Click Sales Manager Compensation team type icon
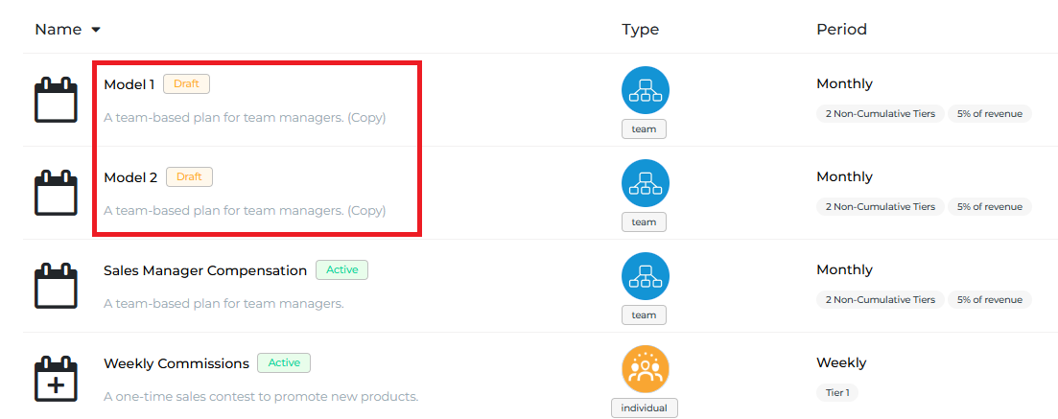 point(645,277)
